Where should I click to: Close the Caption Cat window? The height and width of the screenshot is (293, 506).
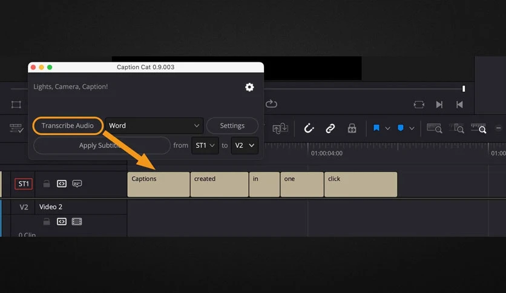tap(33, 67)
